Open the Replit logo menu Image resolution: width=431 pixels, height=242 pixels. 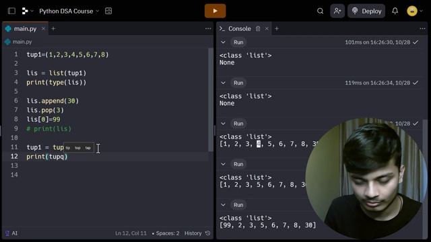coord(27,11)
